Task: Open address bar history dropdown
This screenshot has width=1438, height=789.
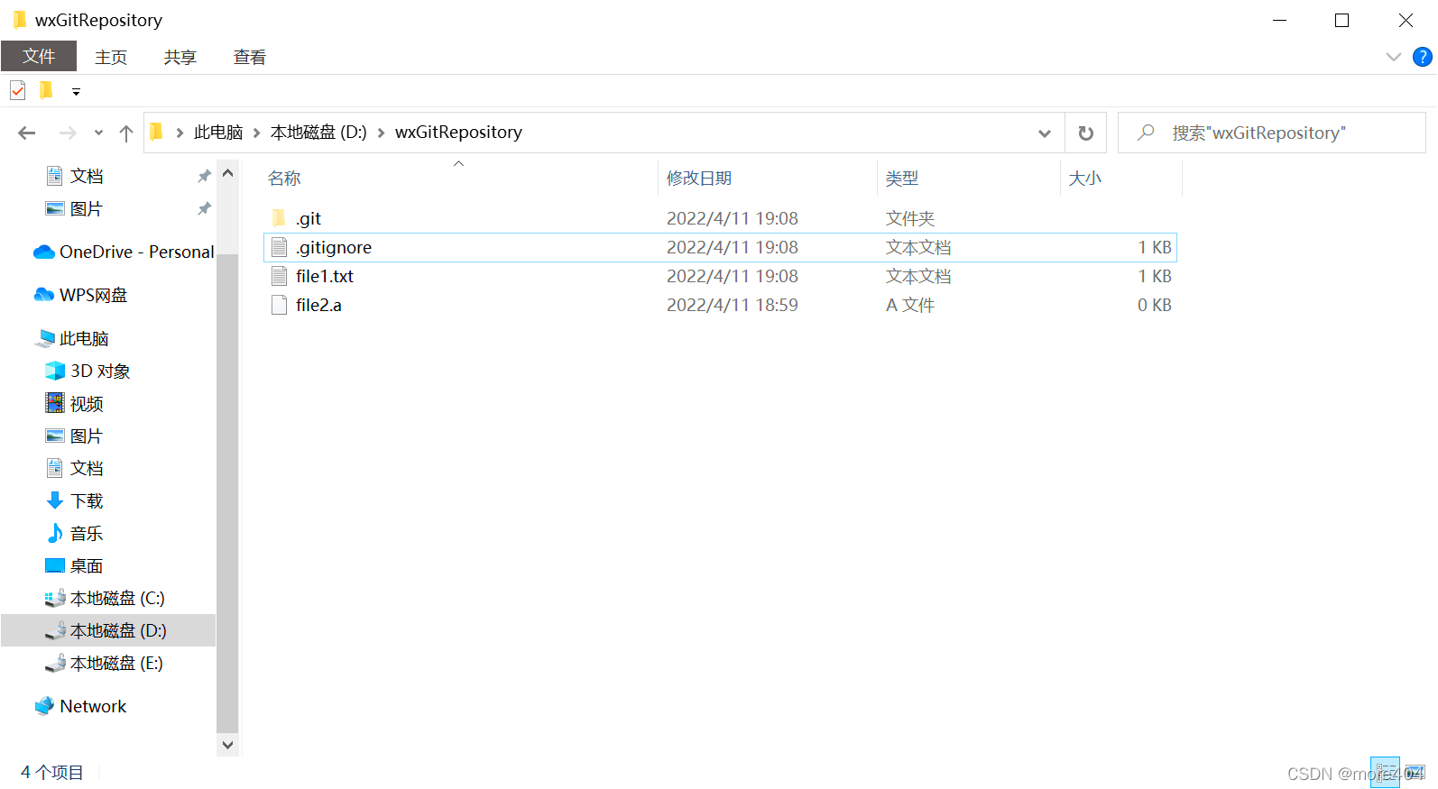Action: click(1045, 133)
